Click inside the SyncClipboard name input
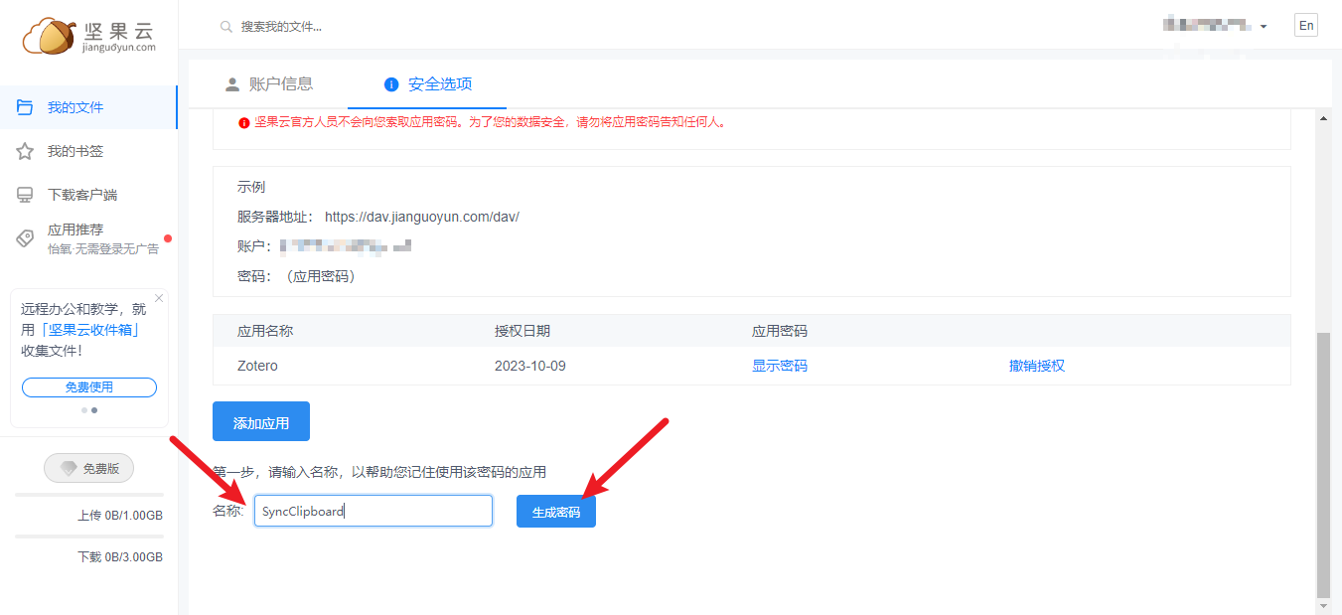Viewport: 1342px width, 615px height. coord(373,510)
